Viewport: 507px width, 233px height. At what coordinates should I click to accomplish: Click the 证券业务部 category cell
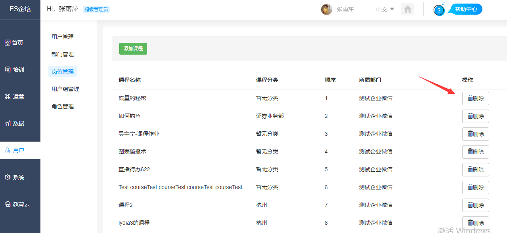point(270,116)
